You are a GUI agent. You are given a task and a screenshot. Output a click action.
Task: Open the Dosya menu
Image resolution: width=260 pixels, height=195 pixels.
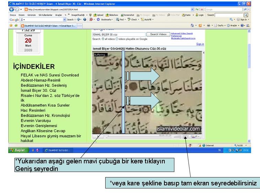[x=13, y=15]
